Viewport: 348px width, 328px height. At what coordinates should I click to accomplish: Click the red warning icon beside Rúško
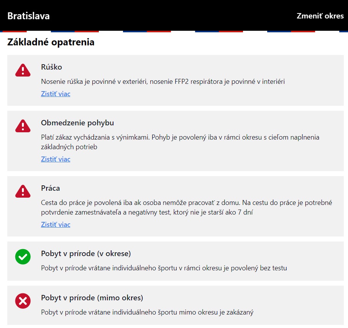pos(23,70)
